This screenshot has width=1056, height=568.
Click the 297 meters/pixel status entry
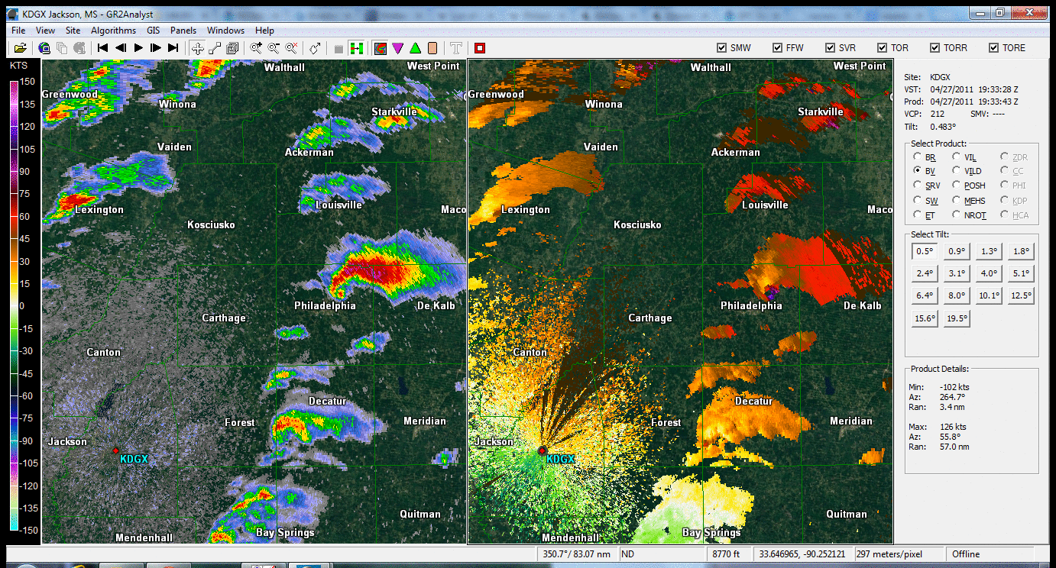(899, 554)
